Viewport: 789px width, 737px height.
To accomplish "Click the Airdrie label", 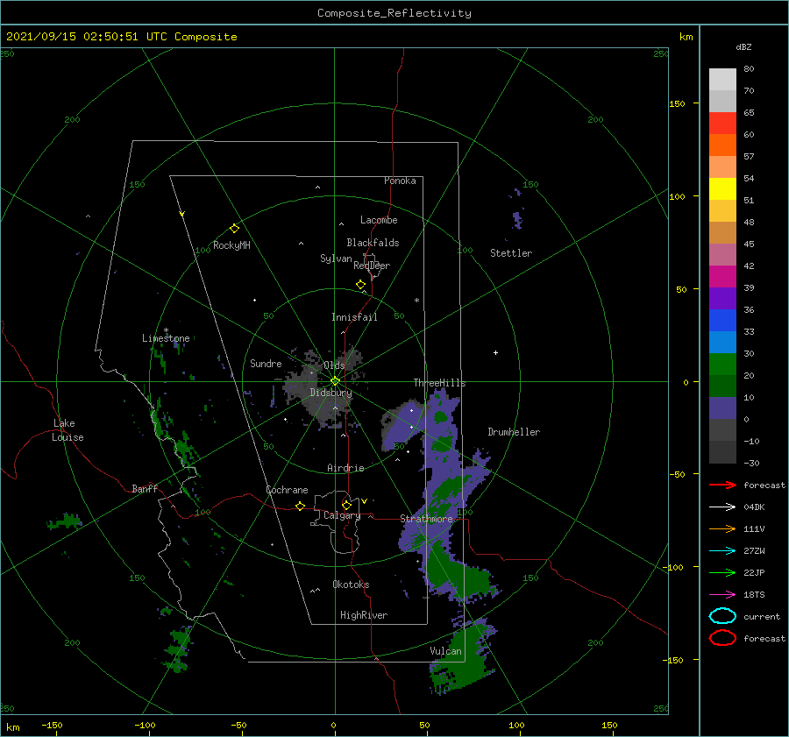I will tap(345, 468).
